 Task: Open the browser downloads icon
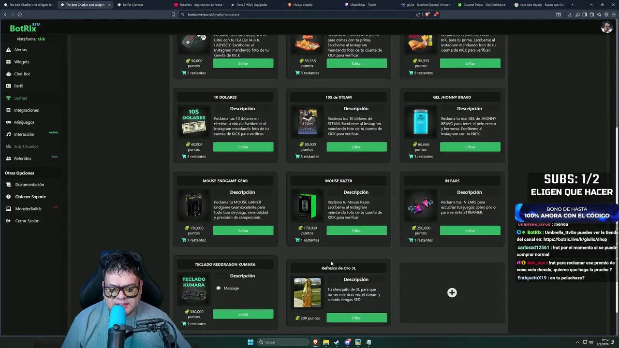(x=570, y=14)
